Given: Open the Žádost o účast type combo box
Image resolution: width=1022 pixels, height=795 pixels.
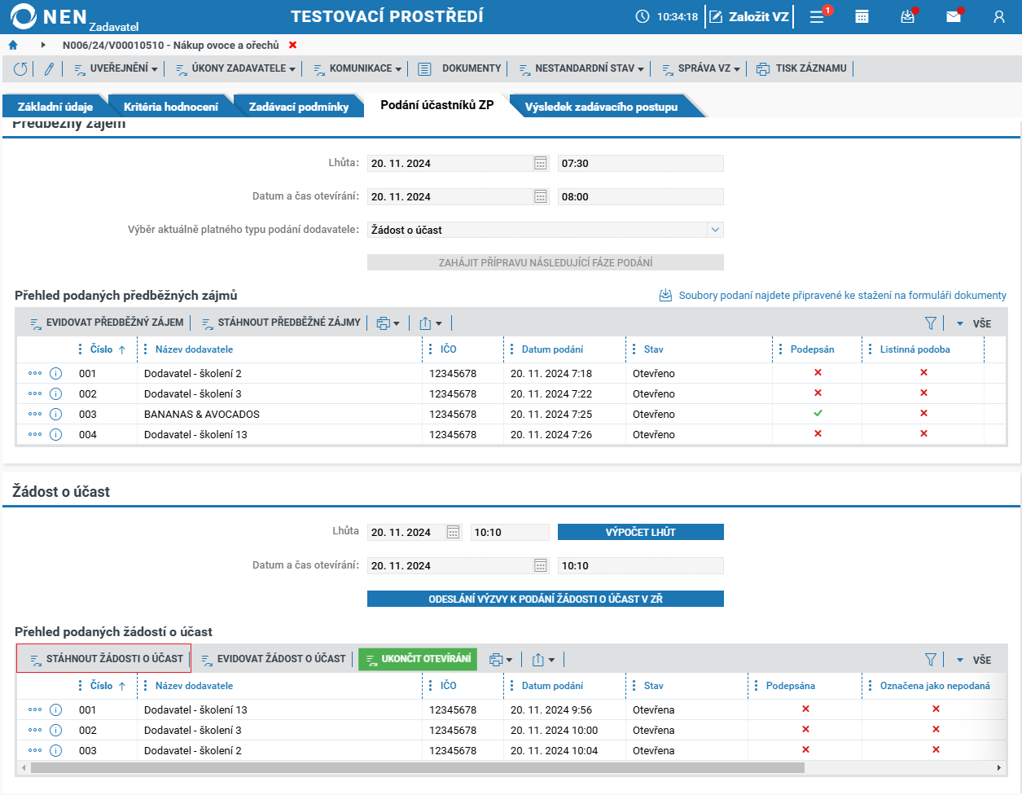Looking at the screenshot, I should tap(545, 230).
